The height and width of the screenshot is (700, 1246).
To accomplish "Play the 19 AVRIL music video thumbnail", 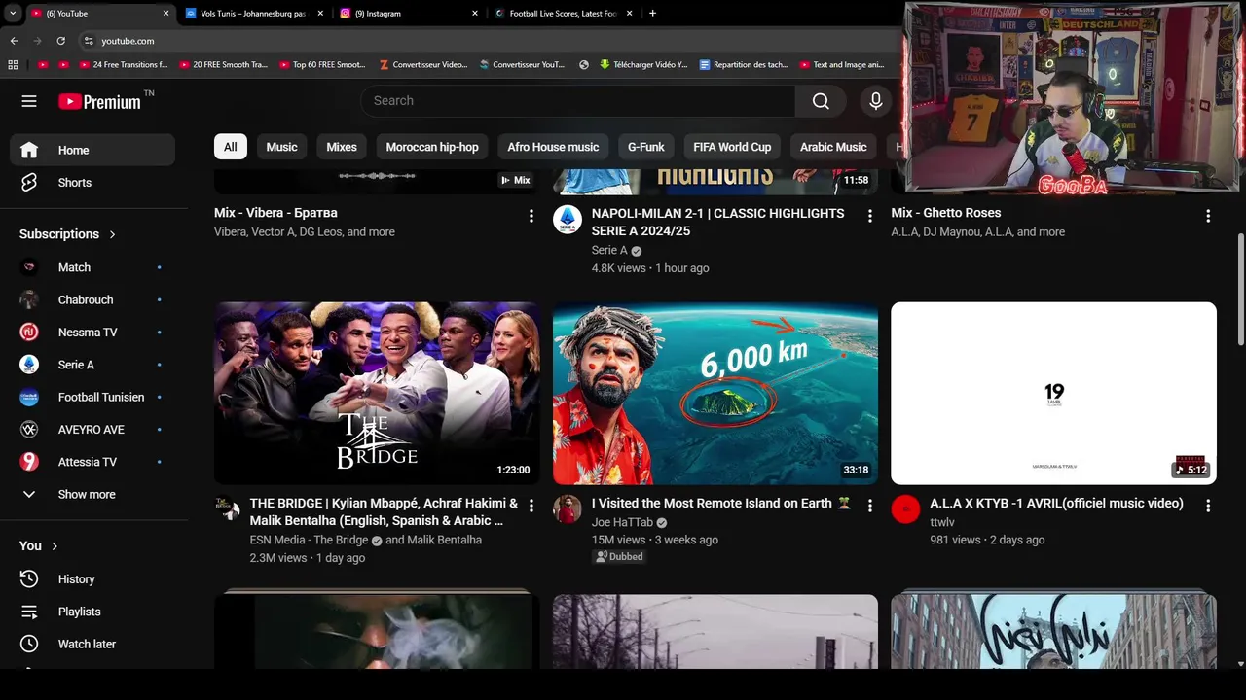I will (x=1053, y=393).
